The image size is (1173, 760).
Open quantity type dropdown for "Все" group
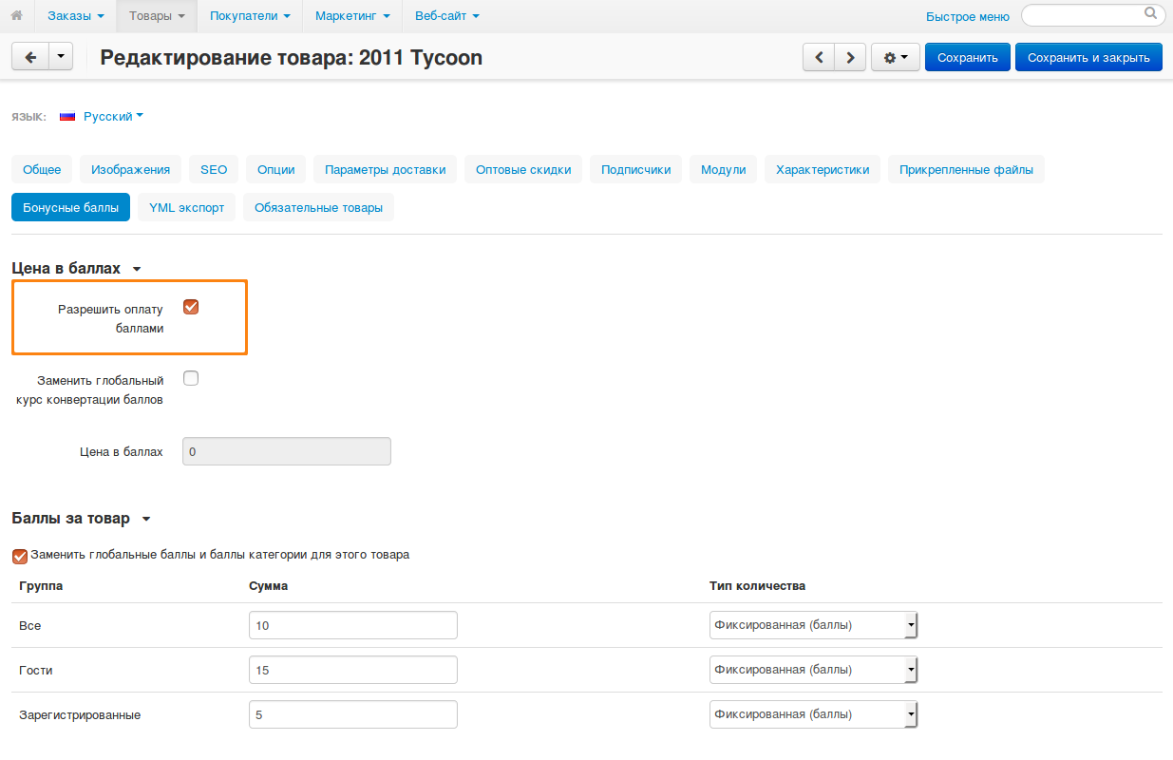(813, 625)
